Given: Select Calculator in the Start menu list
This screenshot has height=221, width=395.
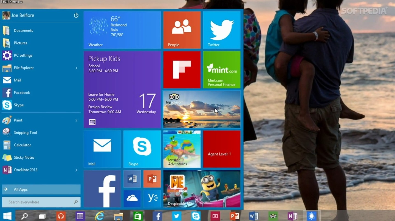Looking at the screenshot, I should coord(22,145).
